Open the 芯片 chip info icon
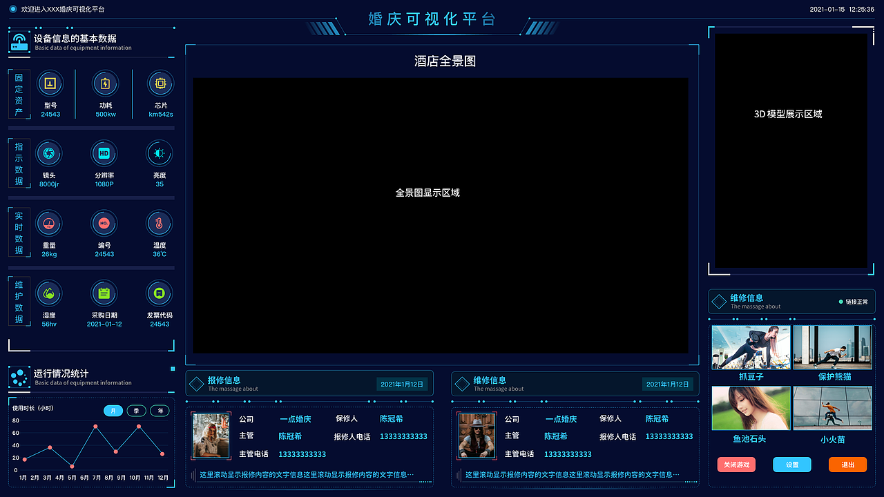Image resolution: width=884 pixels, height=497 pixels. [x=160, y=84]
